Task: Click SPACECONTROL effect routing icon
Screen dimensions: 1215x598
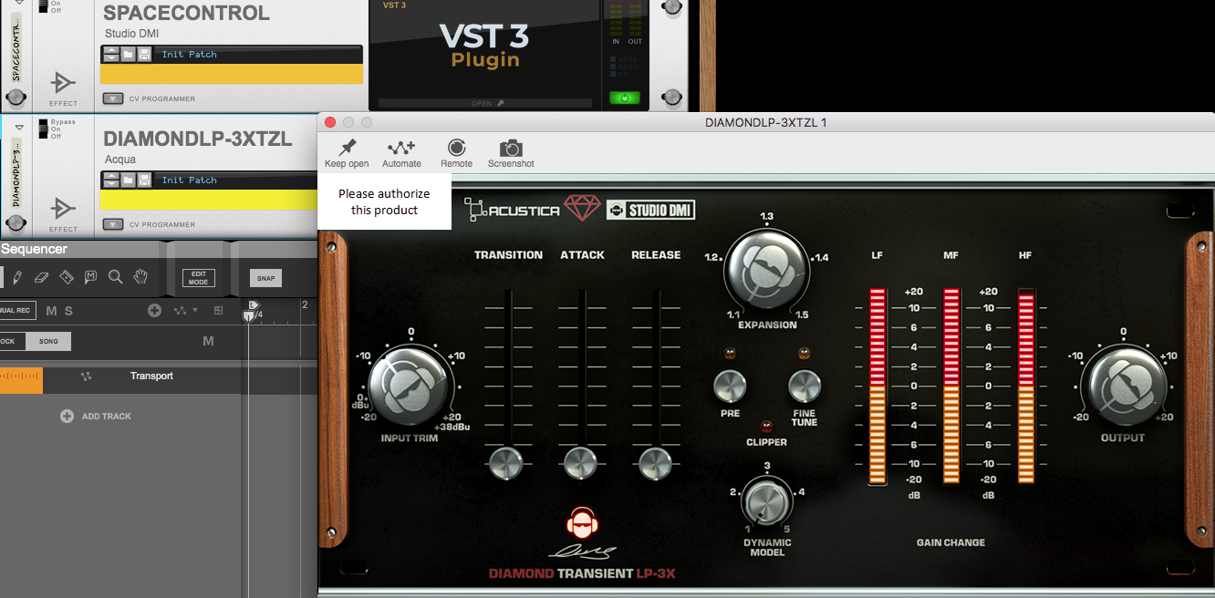Action: coord(63,83)
